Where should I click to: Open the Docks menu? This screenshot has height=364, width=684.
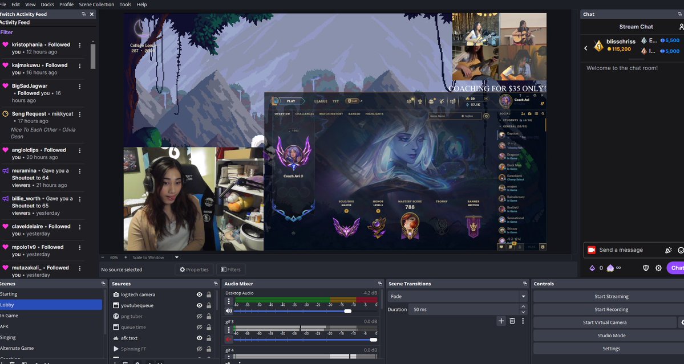(x=47, y=5)
